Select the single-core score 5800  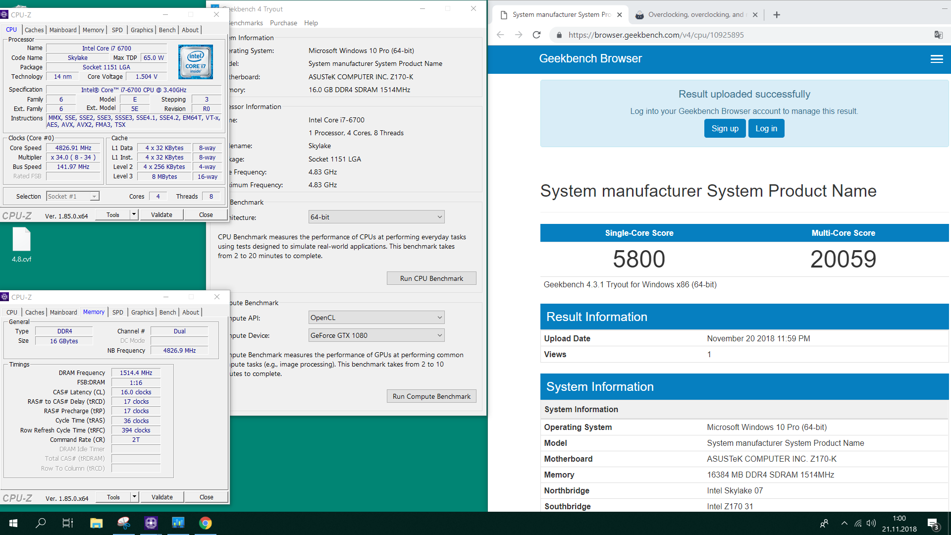[x=639, y=259]
